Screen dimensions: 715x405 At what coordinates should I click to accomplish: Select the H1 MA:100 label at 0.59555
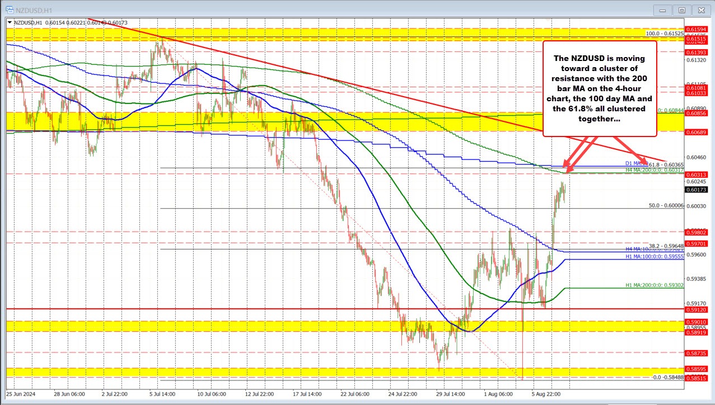[x=654, y=257]
